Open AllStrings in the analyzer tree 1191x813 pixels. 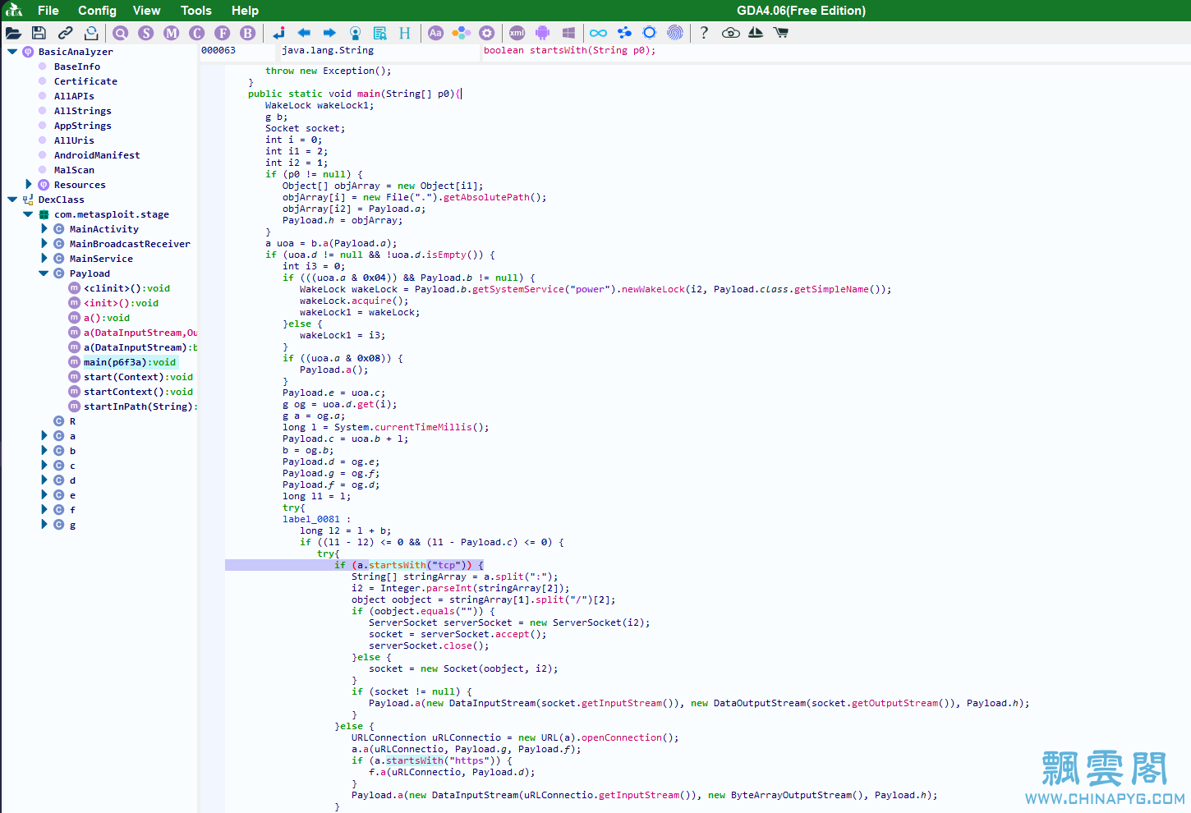82,111
